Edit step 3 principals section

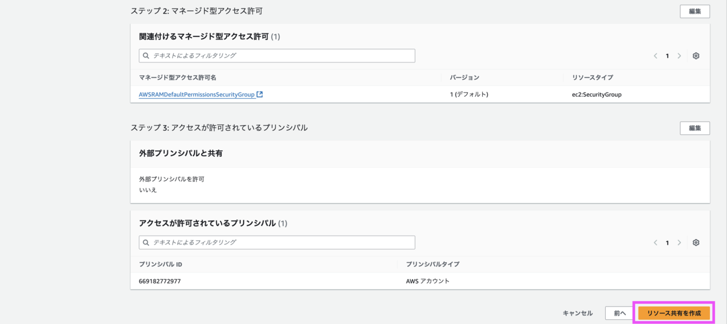pyautogui.click(x=695, y=128)
